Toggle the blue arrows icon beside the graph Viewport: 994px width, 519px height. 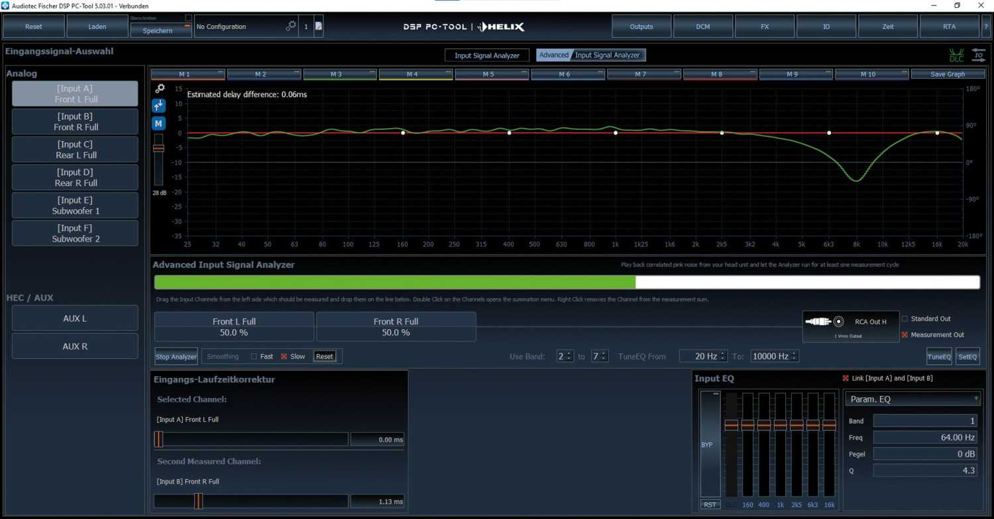(158, 105)
